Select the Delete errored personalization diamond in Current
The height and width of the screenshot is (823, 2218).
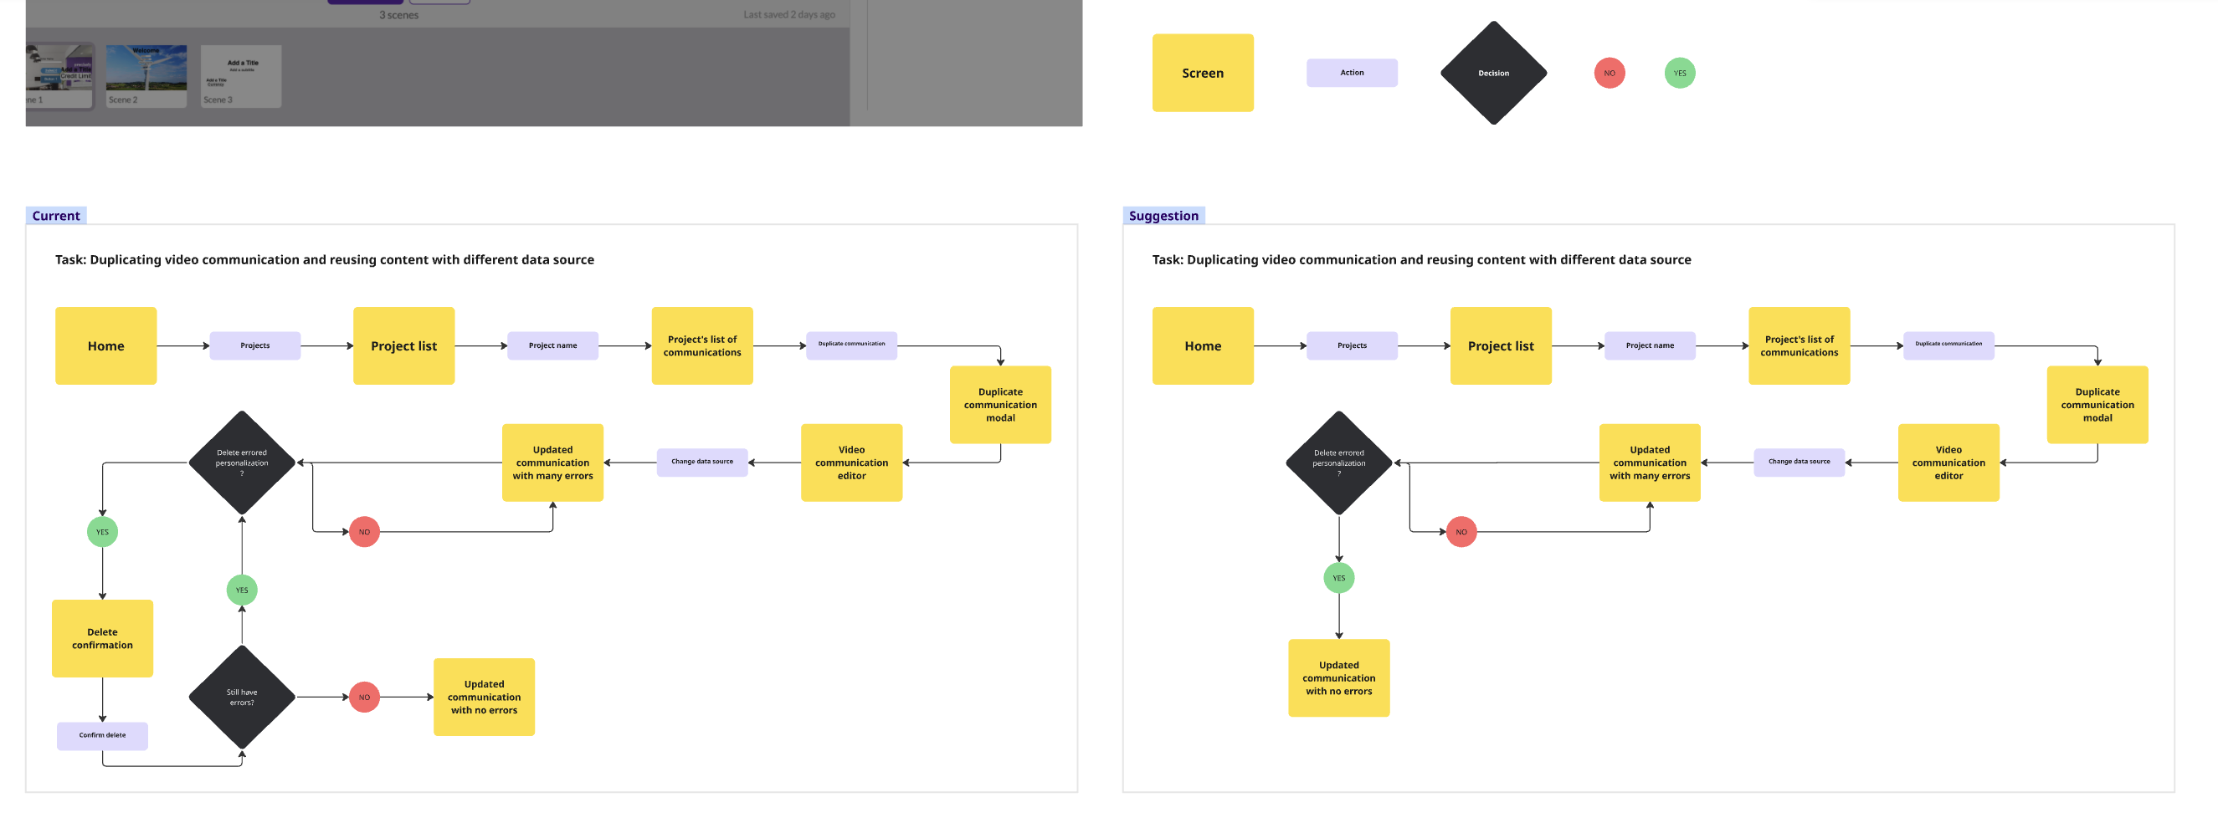point(242,462)
